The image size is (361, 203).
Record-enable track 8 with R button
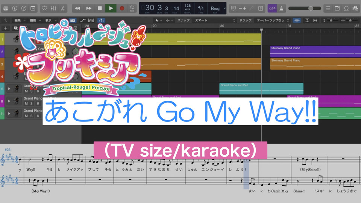click(38, 104)
